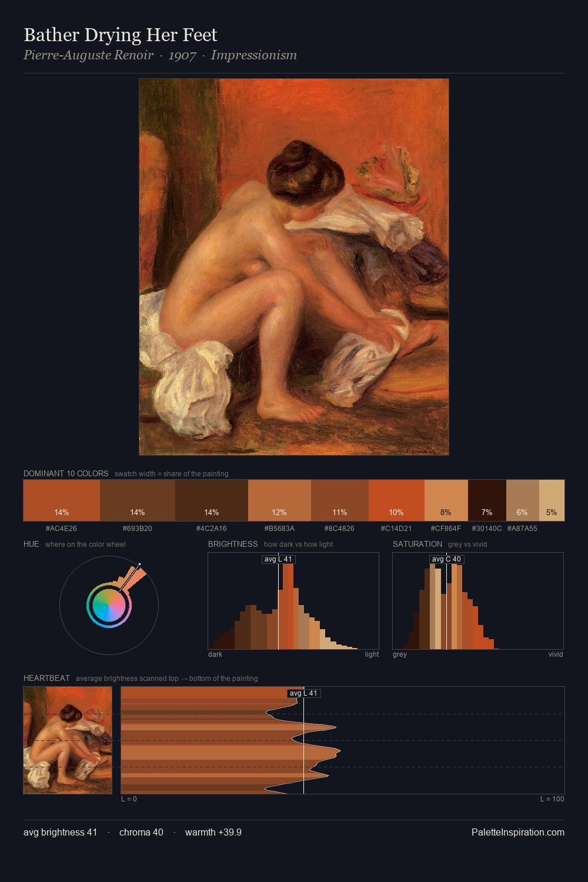Click the avg C 40 saturation label
The width and height of the screenshot is (588, 882).
tap(446, 559)
